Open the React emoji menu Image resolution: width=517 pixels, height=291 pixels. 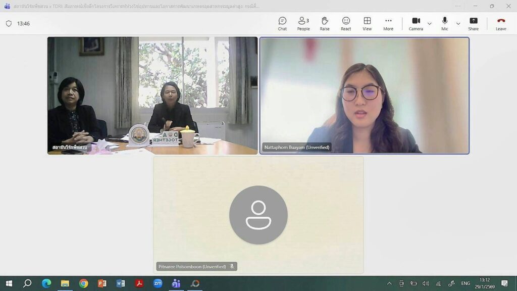click(346, 23)
